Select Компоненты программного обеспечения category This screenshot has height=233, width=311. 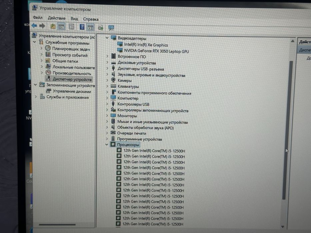154,93
